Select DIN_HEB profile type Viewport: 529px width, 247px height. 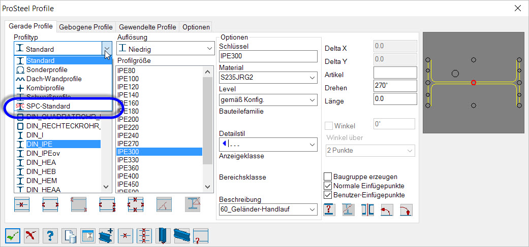coord(58,171)
